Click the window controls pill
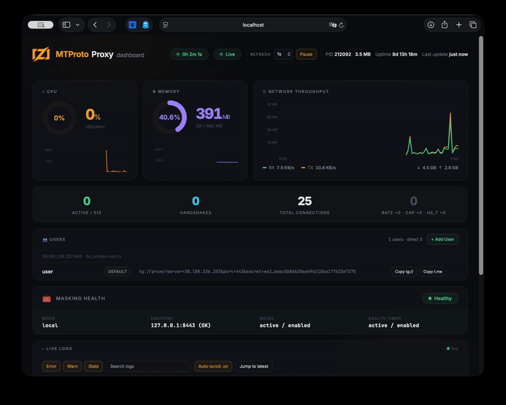This screenshot has width=506, height=405. 40,25
